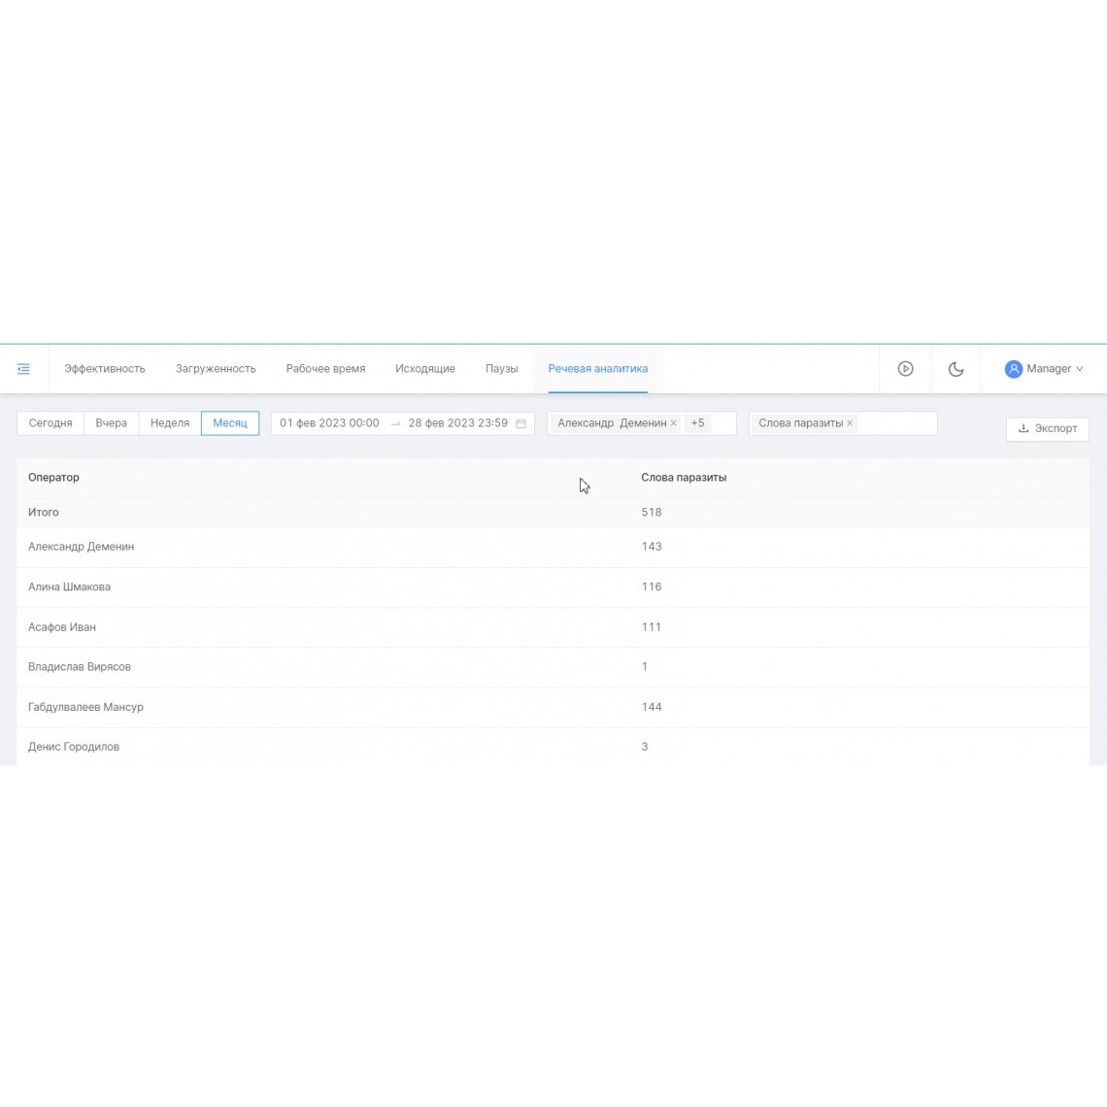
Task: Open the calendar icon in date range
Action: tap(521, 423)
